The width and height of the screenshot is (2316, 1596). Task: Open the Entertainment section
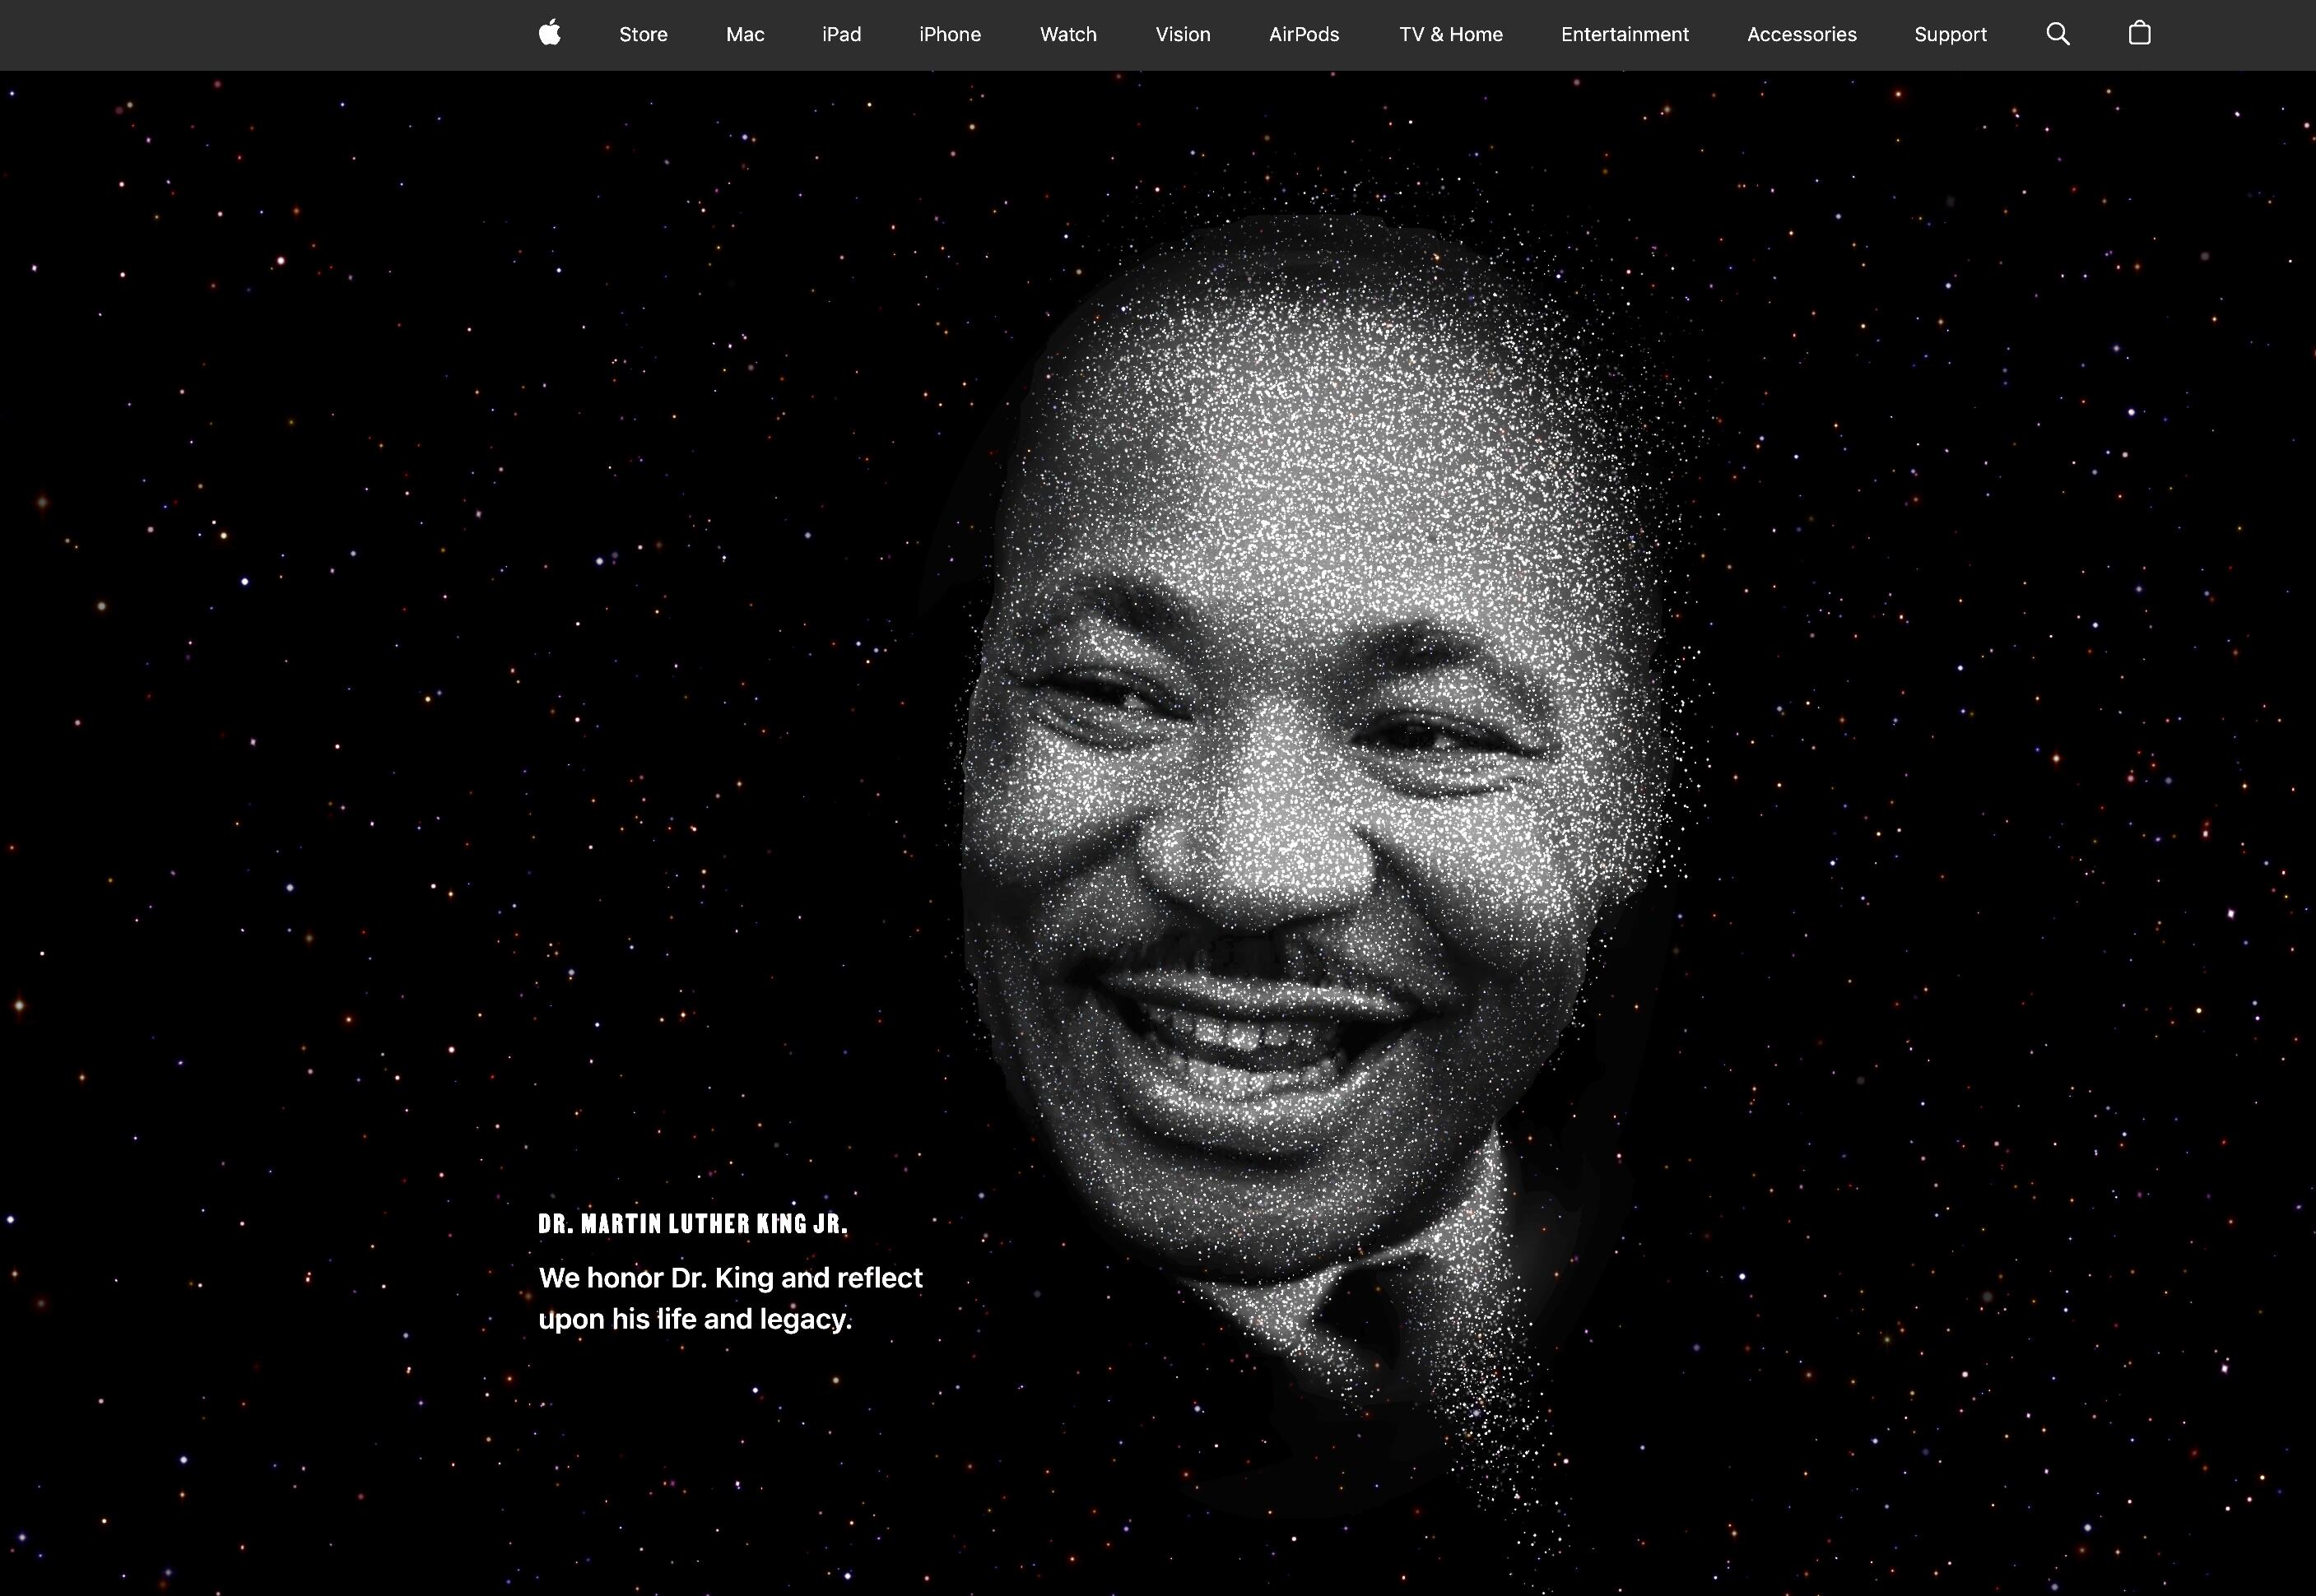click(1623, 34)
